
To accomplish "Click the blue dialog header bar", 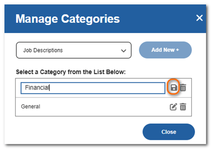I will 105,19.
